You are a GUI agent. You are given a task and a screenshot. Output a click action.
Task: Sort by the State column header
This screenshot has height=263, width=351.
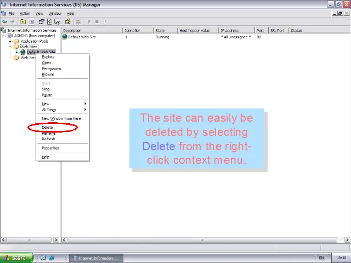[x=166, y=31]
